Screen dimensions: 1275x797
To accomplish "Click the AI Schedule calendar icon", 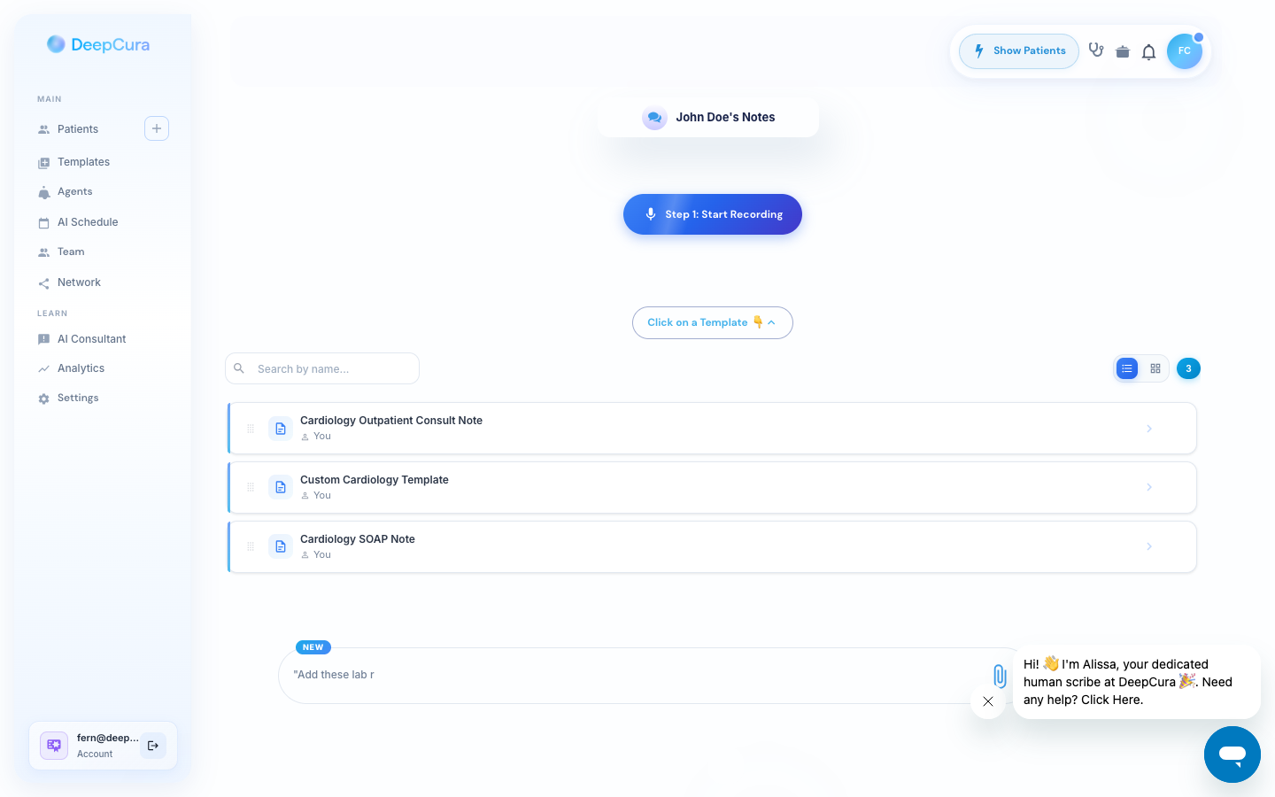I will pyautogui.click(x=43, y=223).
